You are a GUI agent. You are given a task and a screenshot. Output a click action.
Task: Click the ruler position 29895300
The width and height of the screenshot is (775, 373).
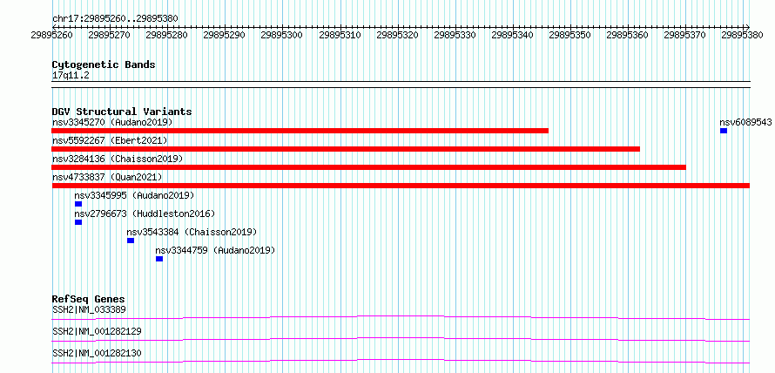pyautogui.click(x=282, y=36)
